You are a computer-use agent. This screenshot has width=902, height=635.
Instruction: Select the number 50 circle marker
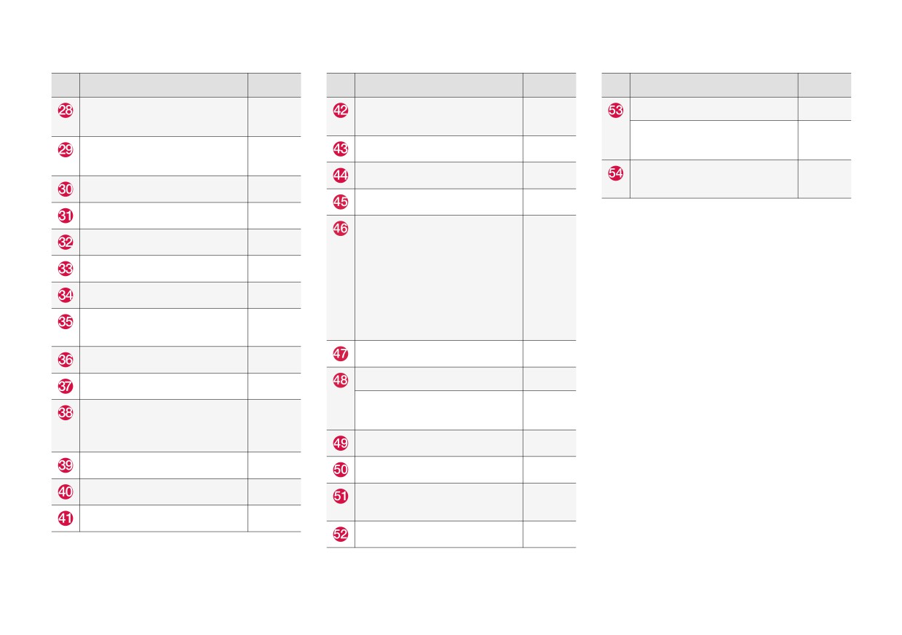pyautogui.click(x=341, y=470)
